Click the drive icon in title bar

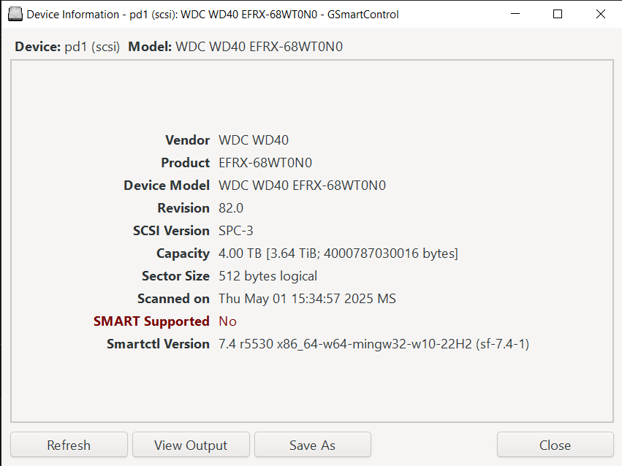[x=15, y=15]
